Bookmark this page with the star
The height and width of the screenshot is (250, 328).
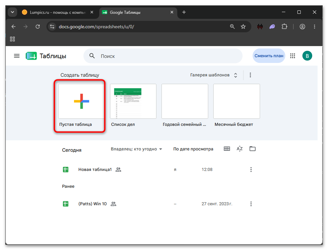coord(243,27)
